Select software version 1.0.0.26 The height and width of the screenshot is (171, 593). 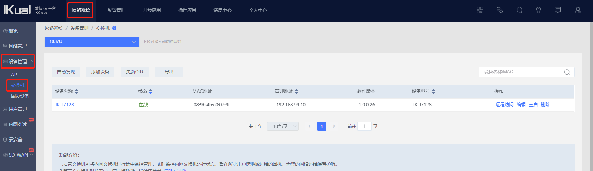367,105
